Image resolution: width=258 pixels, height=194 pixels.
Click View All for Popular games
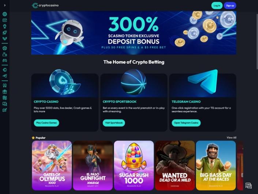pos(231,138)
